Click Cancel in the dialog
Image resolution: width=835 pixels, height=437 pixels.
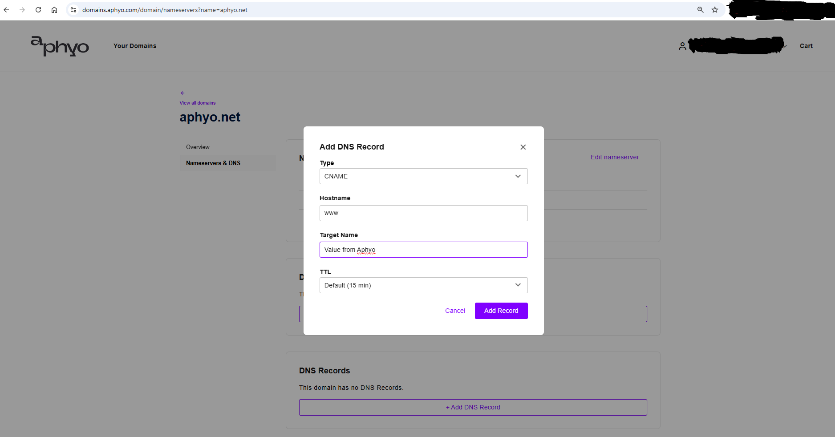[x=455, y=311]
